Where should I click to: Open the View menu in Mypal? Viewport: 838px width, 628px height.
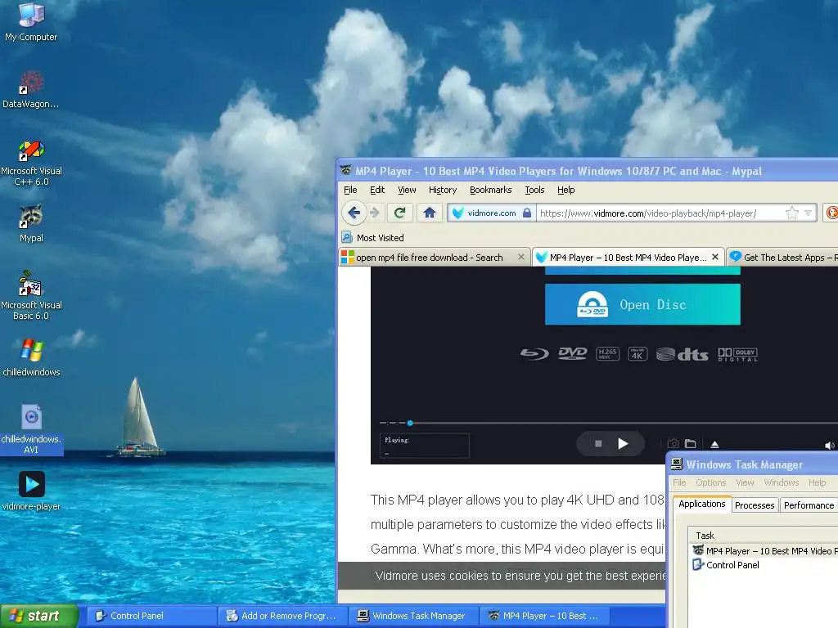[x=407, y=190]
